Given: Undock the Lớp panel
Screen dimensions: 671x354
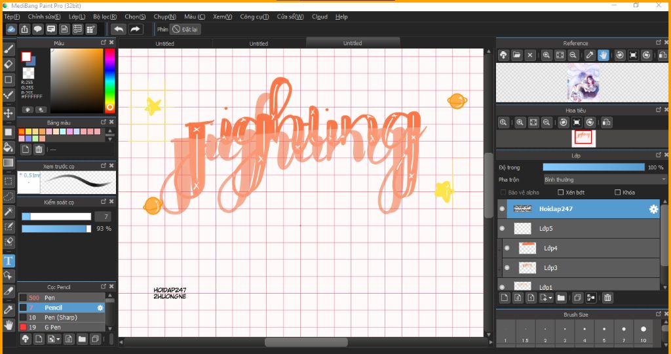Looking at the screenshot, I should click(659, 155).
